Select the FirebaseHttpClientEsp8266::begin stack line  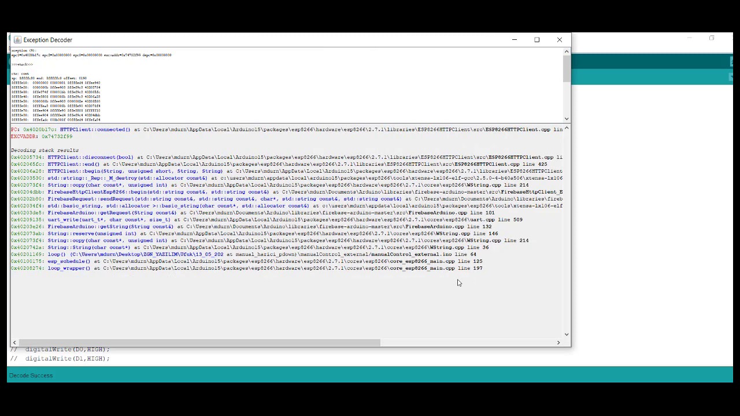tap(286, 192)
